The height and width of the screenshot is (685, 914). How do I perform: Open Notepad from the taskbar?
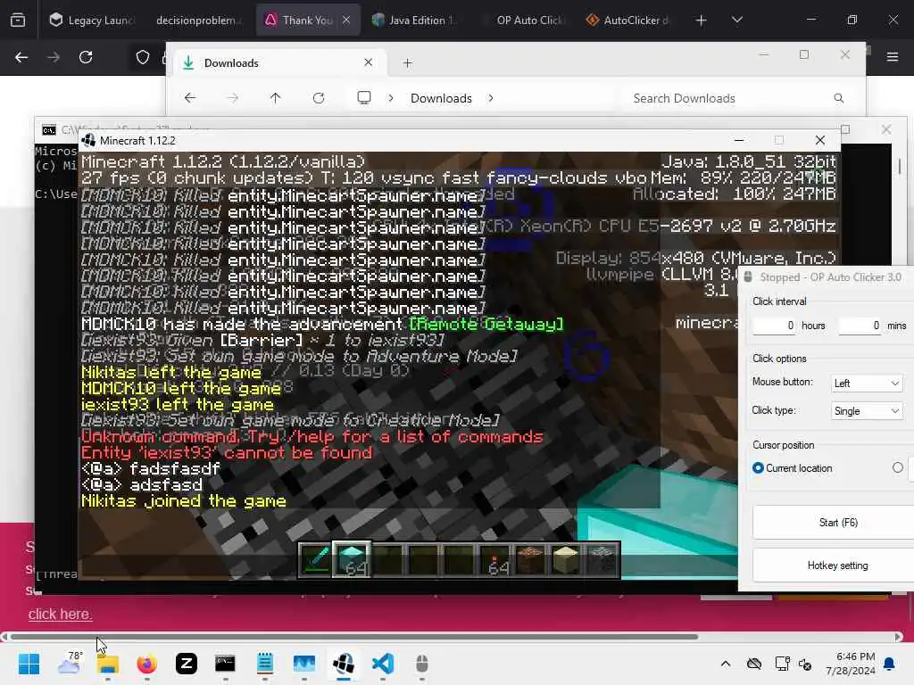[x=264, y=664]
